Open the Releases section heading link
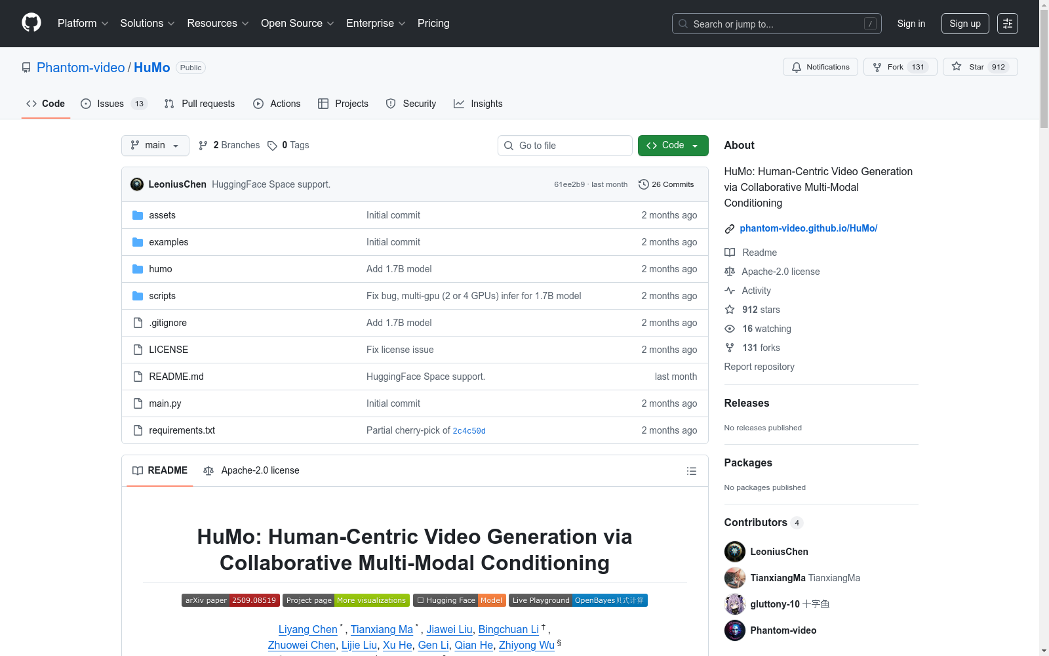The image size is (1049, 656). (747, 403)
